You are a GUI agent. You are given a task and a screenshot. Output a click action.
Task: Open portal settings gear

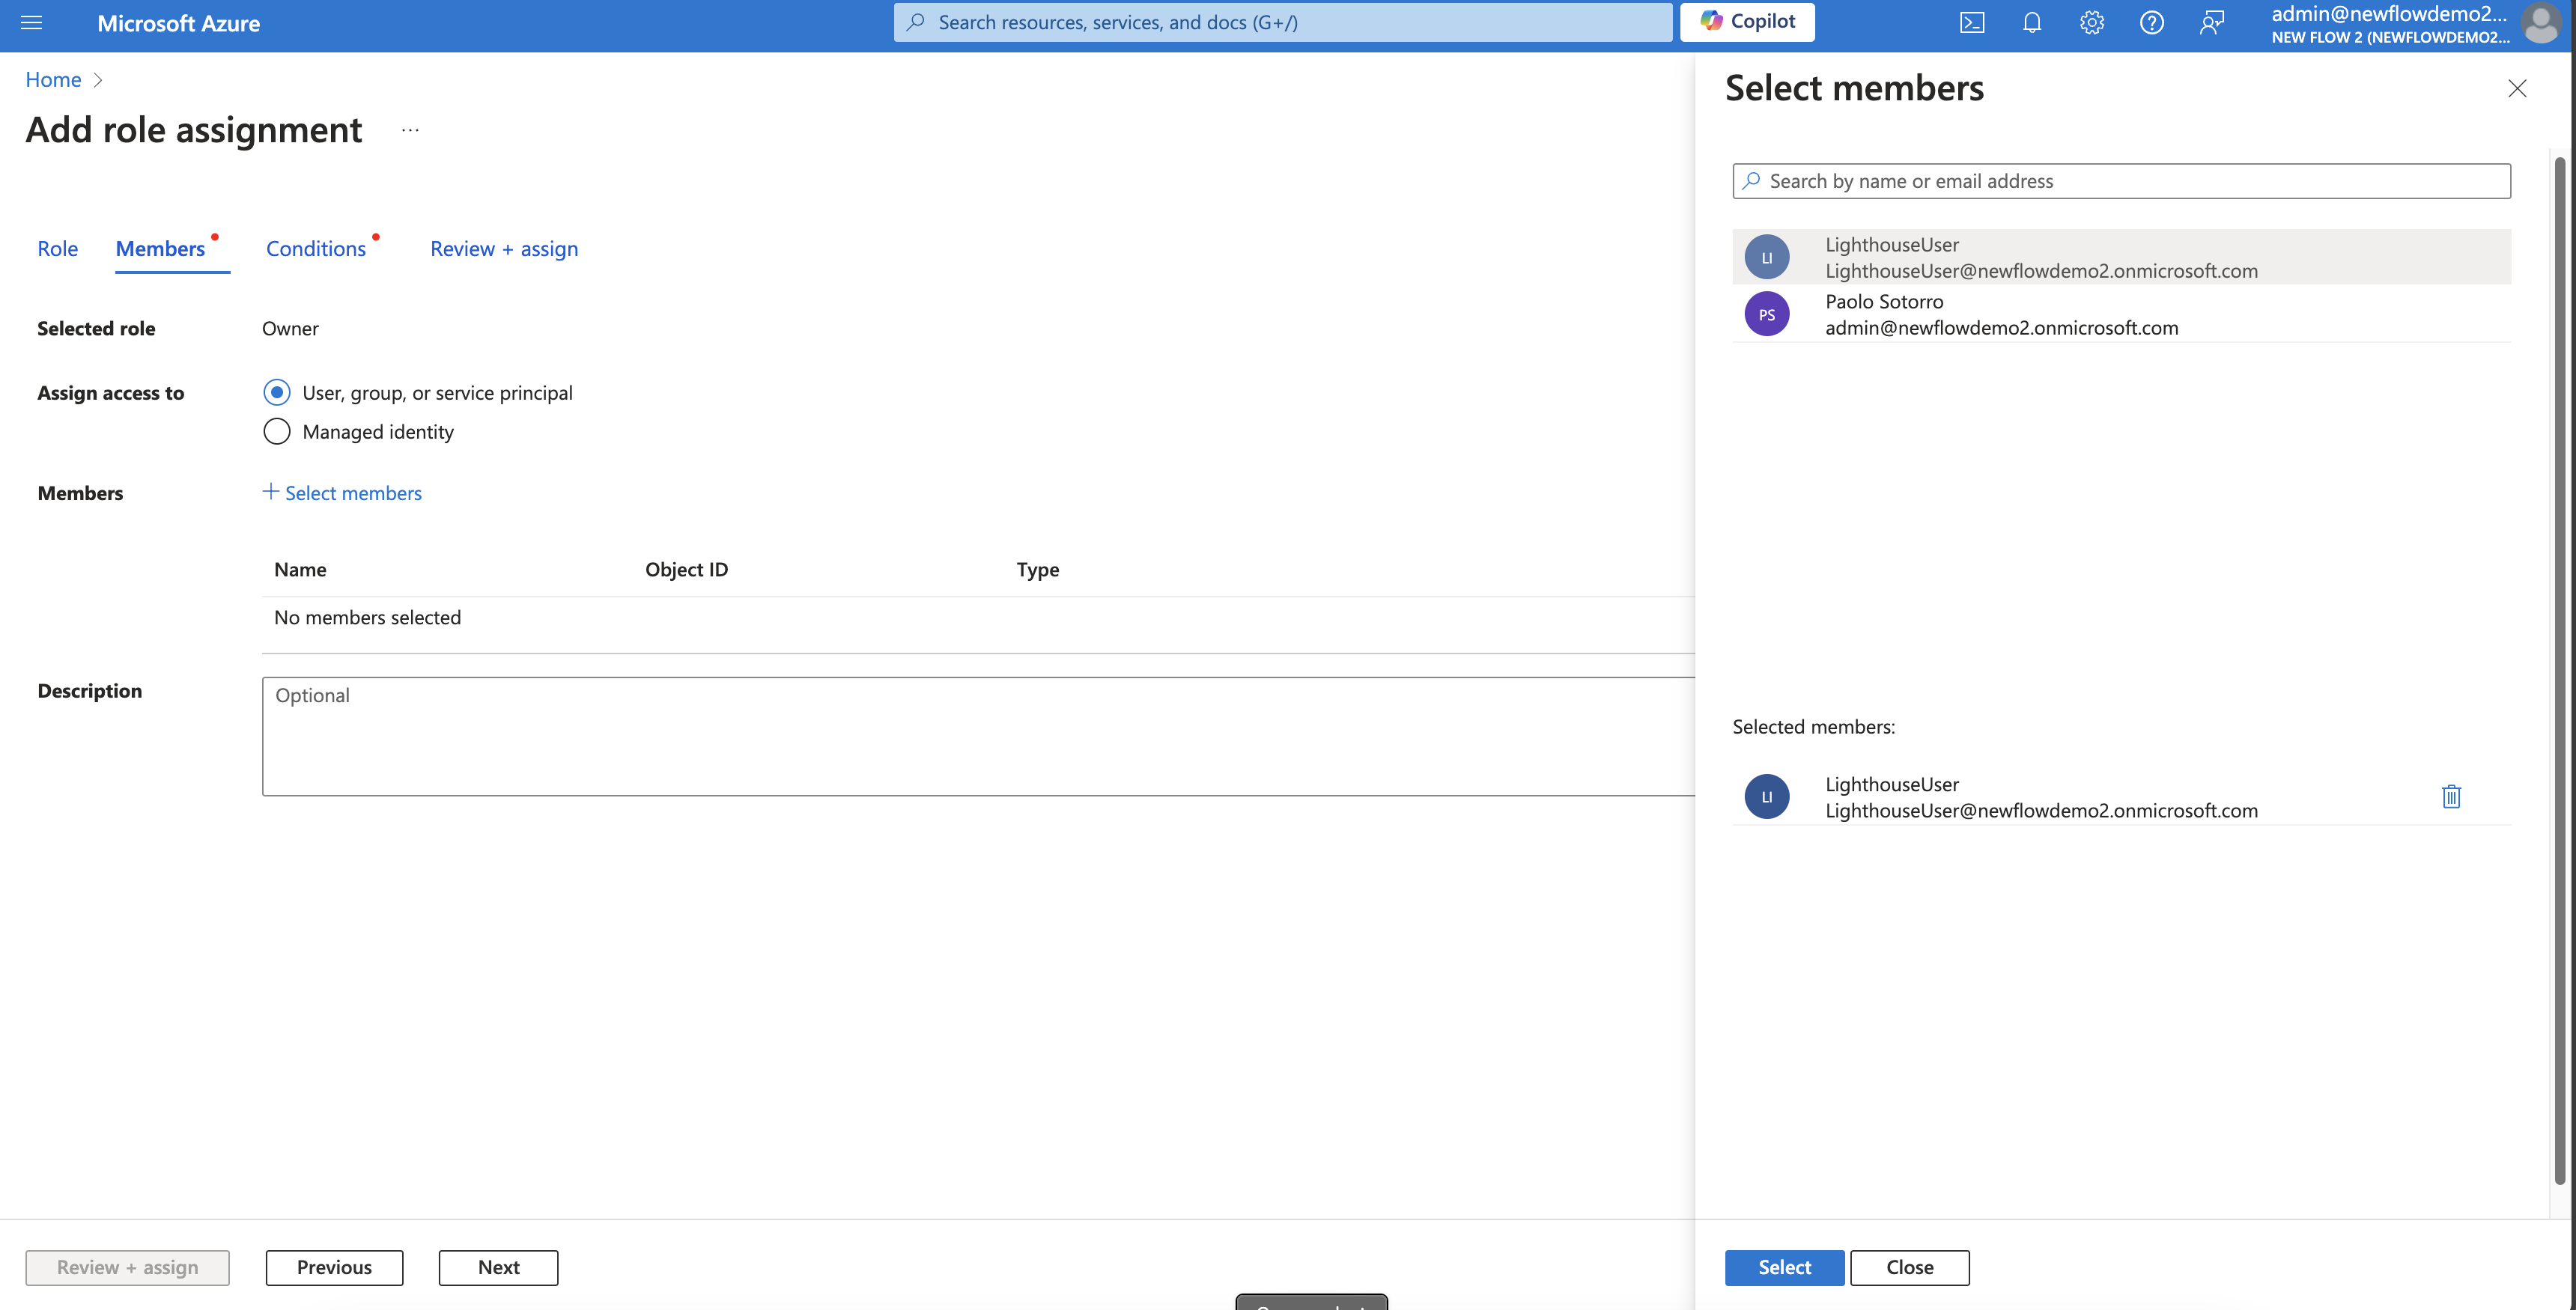point(2091,22)
